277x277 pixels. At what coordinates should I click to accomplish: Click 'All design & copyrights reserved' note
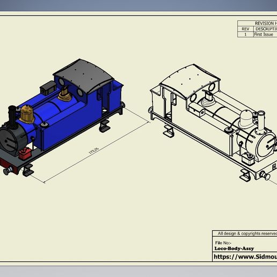(247, 234)
